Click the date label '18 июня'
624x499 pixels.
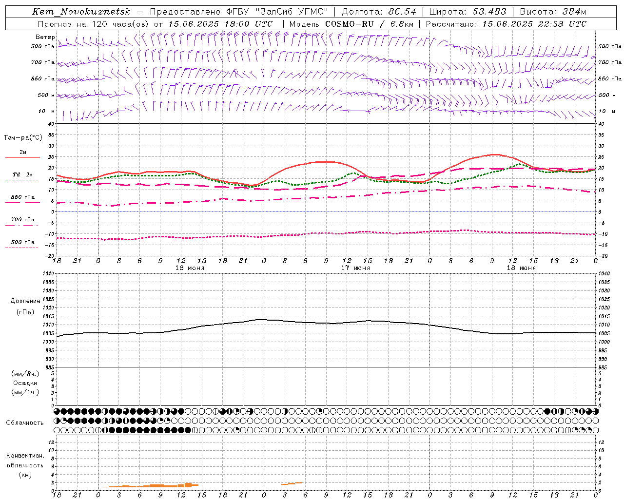click(x=521, y=268)
